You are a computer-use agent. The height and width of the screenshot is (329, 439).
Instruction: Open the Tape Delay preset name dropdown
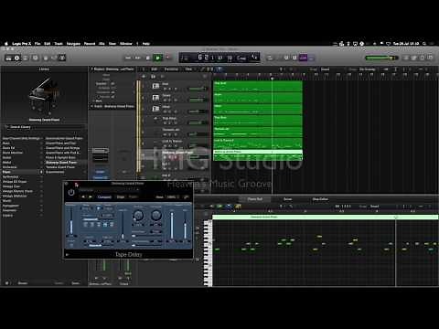coord(108,190)
